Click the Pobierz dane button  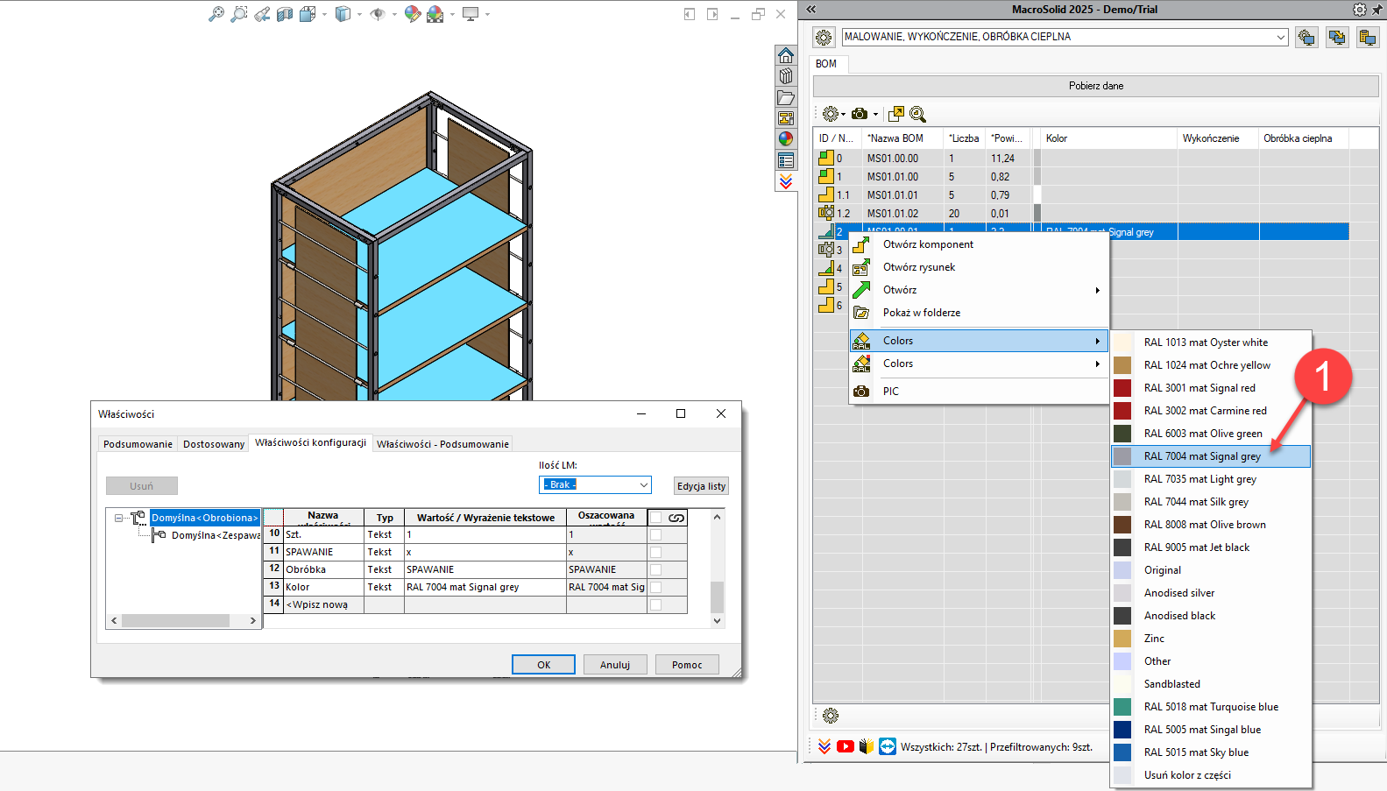click(x=1095, y=86)
